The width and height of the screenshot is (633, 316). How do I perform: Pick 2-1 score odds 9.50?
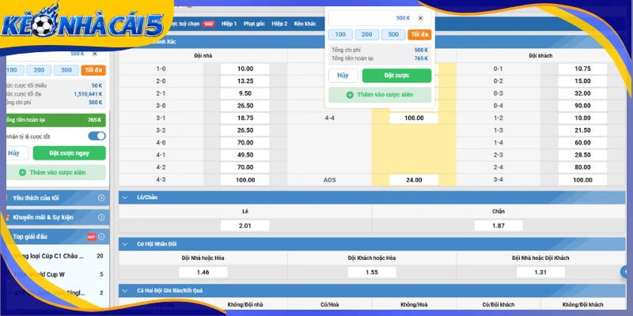pyautogui.click(x=245, y=93)
